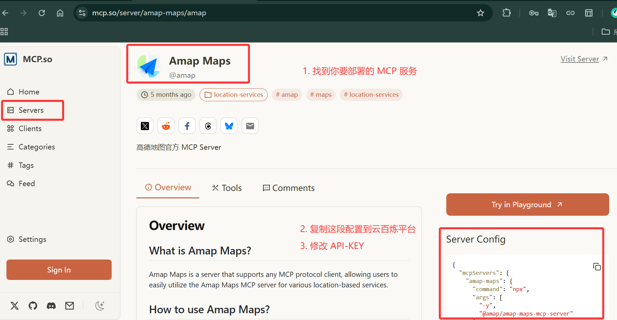Click the 5 months ago badge
The height and width of the screenshot is (320, 617).
[166, 95]
